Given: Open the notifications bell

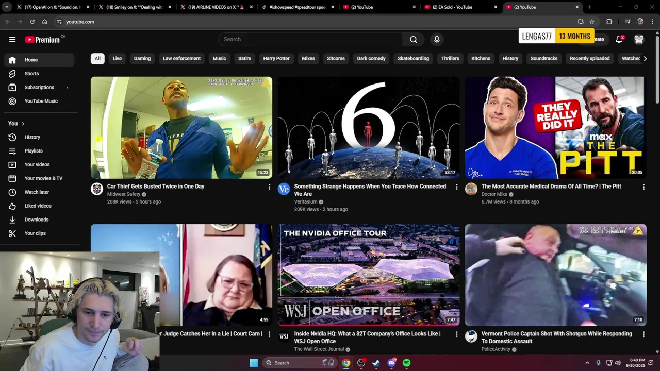Looking at the screenshot, I should coord(619,40).
